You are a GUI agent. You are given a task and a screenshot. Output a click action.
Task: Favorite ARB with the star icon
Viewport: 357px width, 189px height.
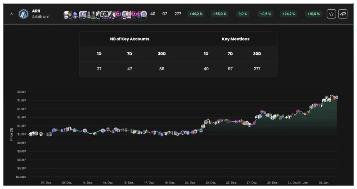331,14
